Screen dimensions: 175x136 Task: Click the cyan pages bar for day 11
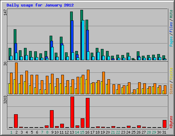[x=63, y=52]
